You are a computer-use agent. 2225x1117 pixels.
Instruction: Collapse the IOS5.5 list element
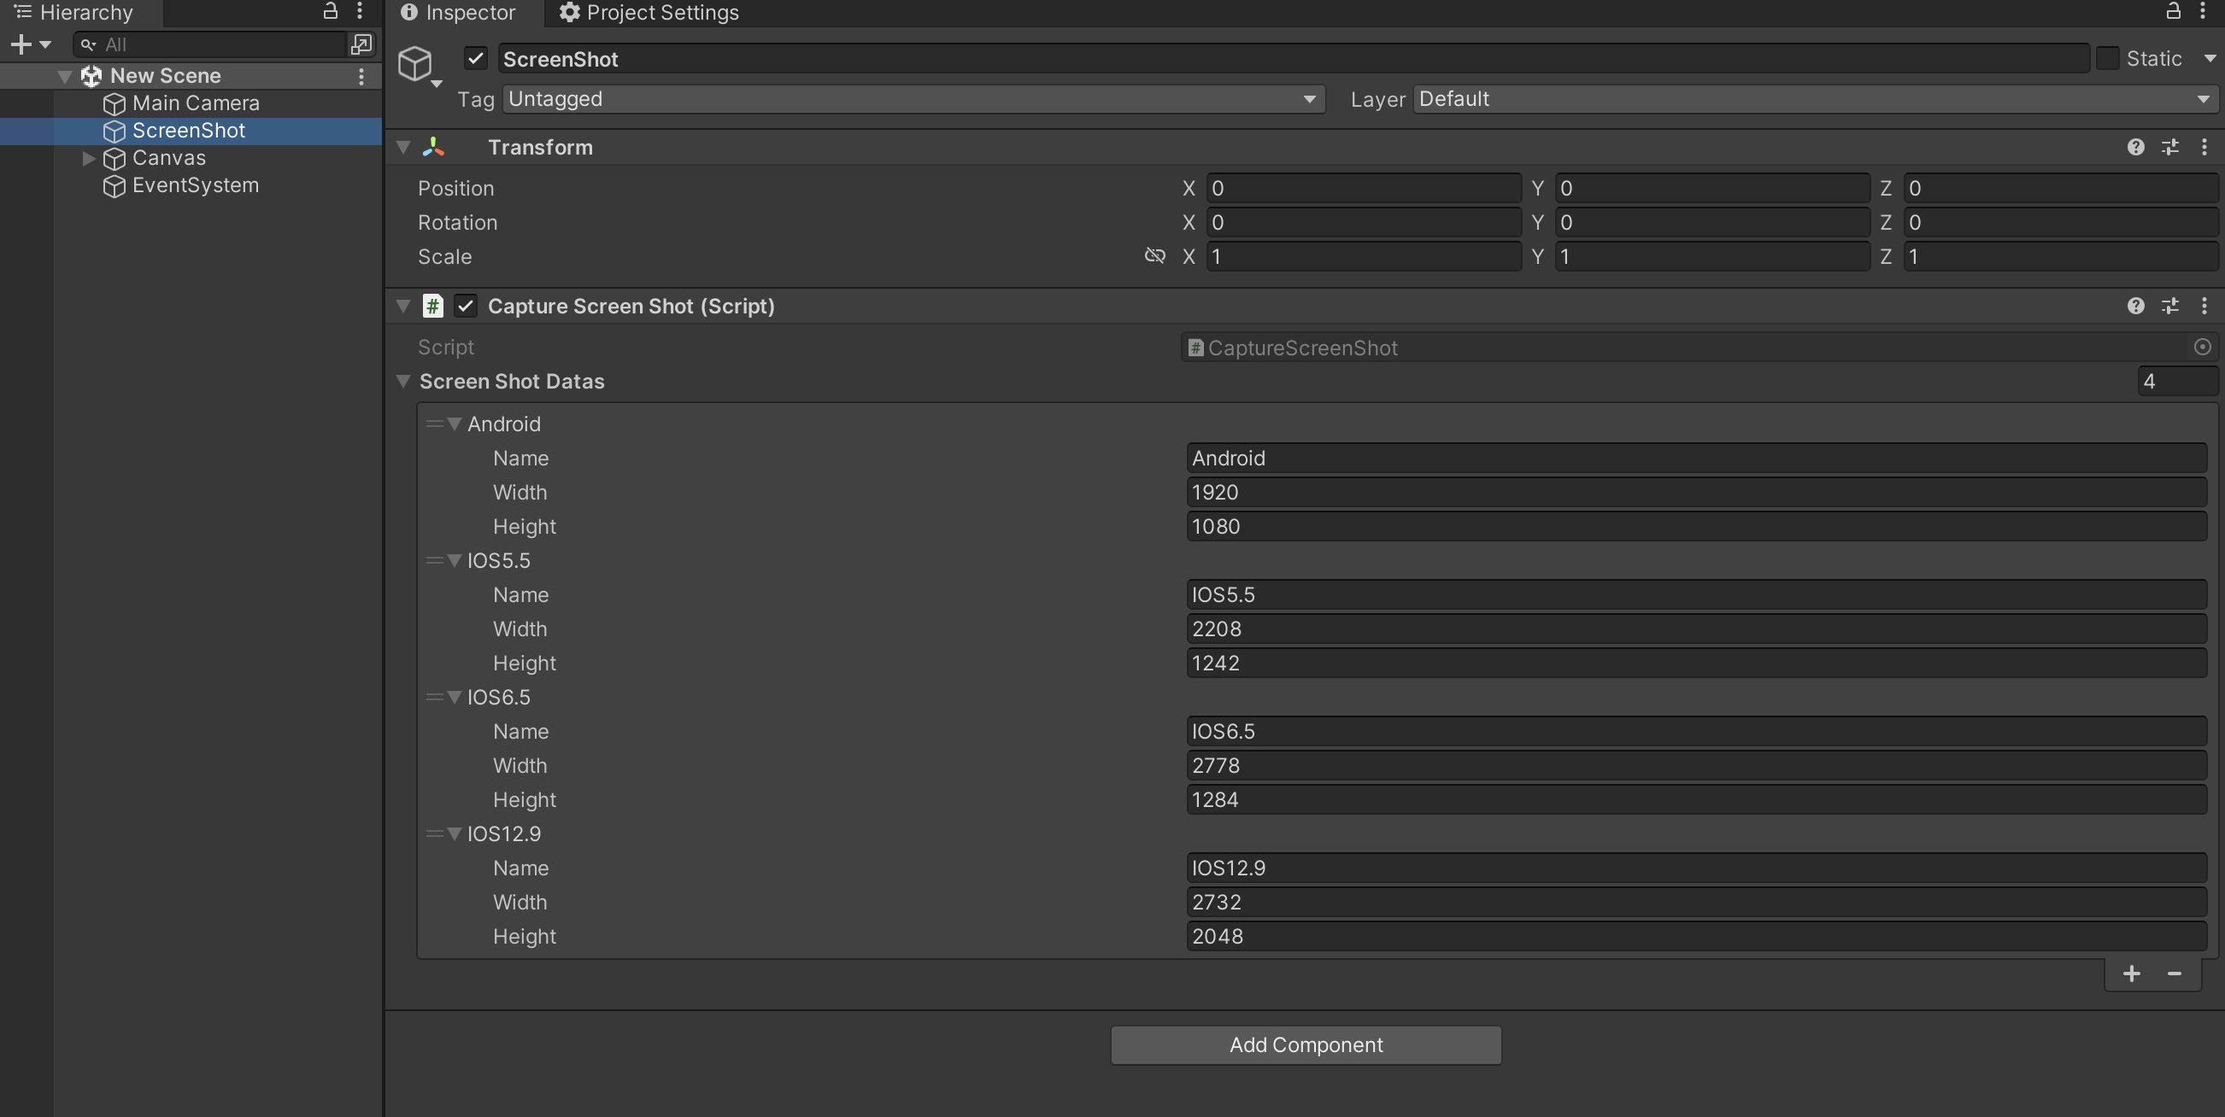coord(455,560)
